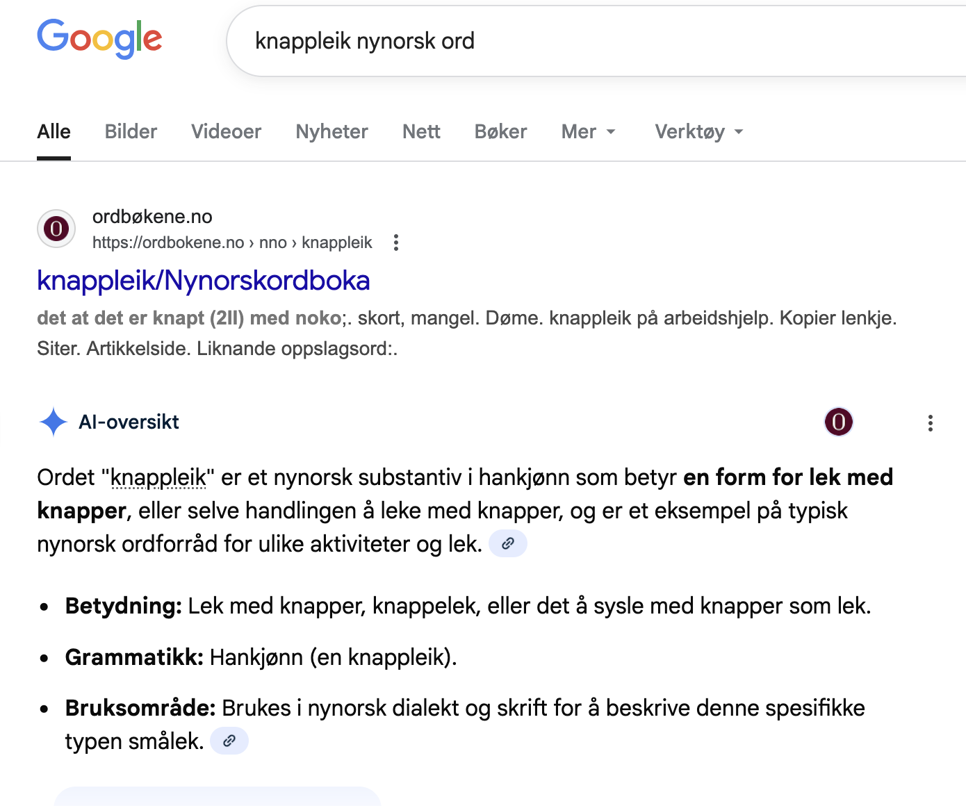The height and width of the screenshot is (806, 966).
Task: Switch to the Videoer tab
Action: 226,131
